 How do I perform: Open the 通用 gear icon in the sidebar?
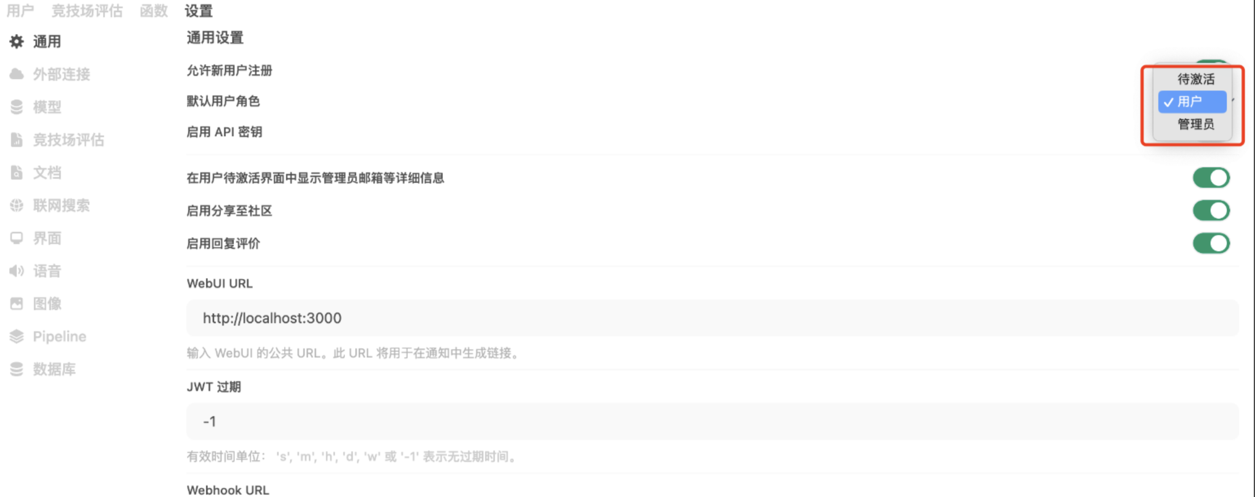(x=17, y=42)
